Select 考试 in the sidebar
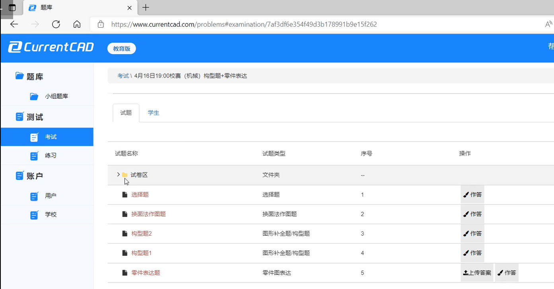The width and height of the screenshot is (554, 289). (51, 137)
